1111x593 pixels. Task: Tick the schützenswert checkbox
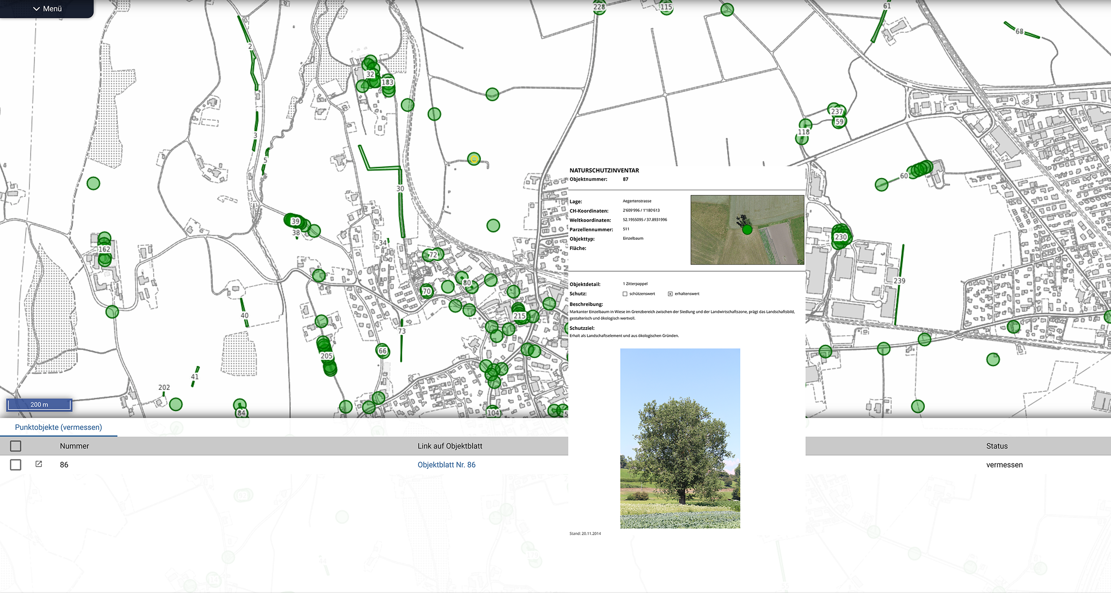[x=625, y=294]
